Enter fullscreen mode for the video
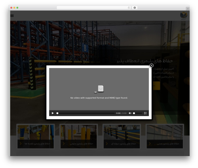Viewport: 198px width, 168px height. (x=145, y=113)
